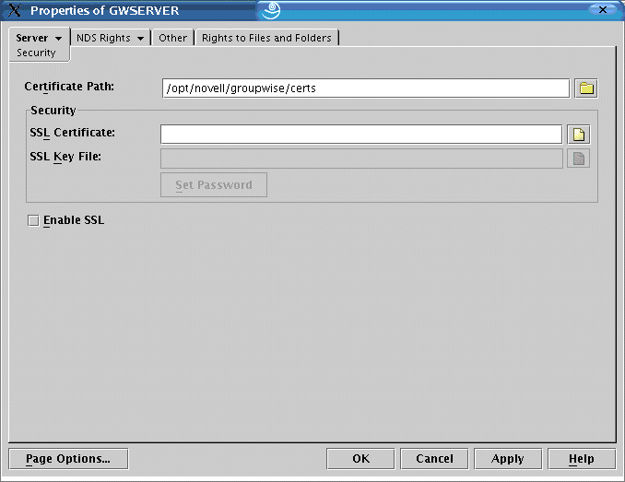Expand the NDS Rights tab dropdown arrow

click(x=140, y=39)
